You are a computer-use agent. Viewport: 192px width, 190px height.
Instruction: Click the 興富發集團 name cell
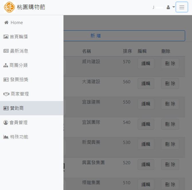click(93, 163)
